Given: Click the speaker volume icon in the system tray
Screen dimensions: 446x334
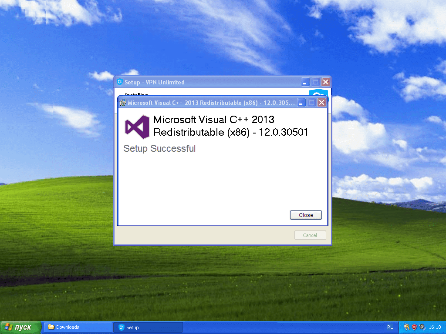Looking at the screenshot, I should pyautogui.click(x=421, y=327).
